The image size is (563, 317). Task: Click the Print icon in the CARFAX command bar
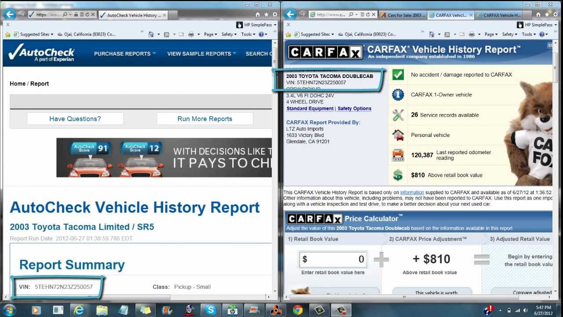click(472, 34)
